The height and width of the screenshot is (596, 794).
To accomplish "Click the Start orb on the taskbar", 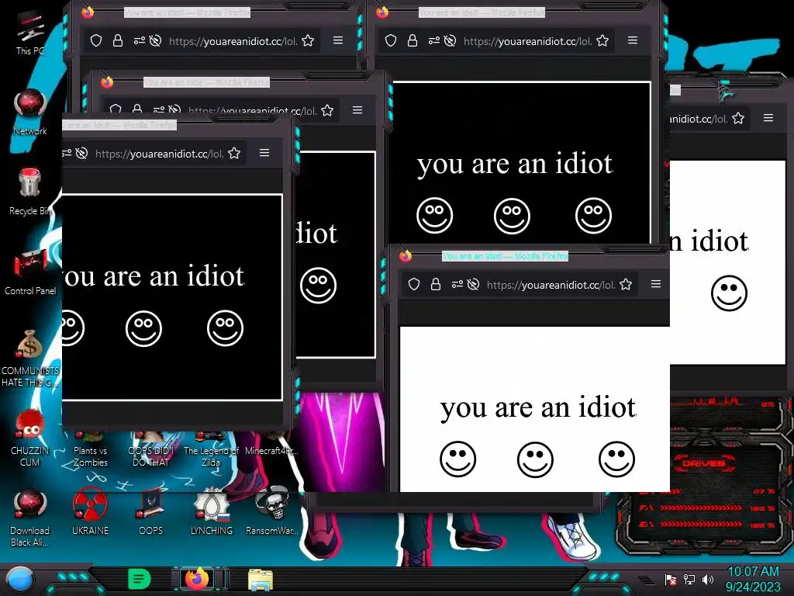I will (20, 580).
